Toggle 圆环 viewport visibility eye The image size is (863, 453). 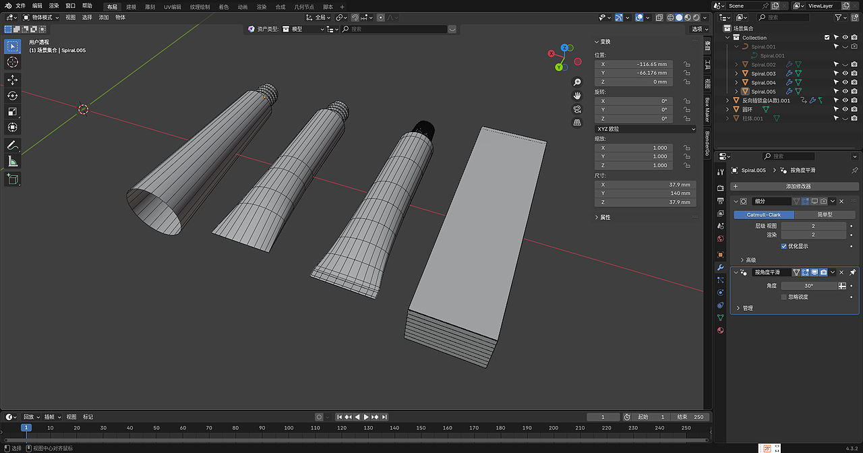coord(845,109)
